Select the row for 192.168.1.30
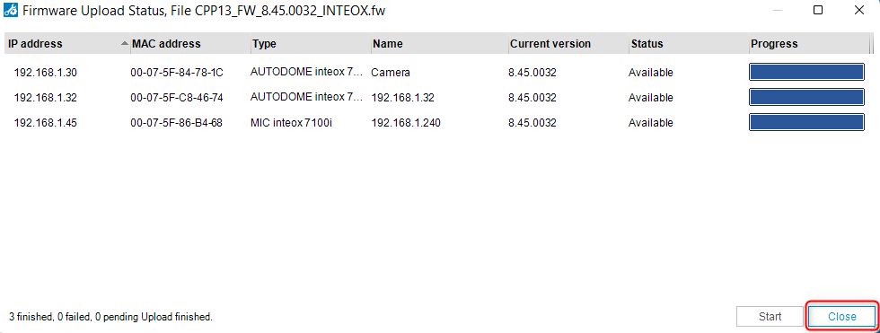This screenshot has width=880, height=333. pyautogui.click(x=437, y=73)
